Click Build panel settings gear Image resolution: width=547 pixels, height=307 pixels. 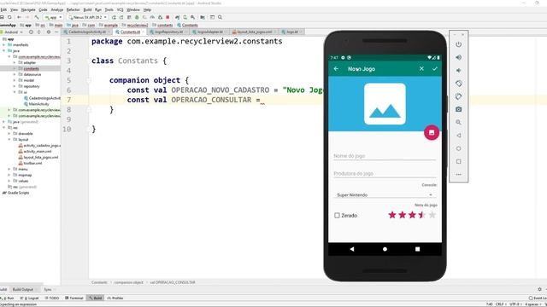pos(539,289)
